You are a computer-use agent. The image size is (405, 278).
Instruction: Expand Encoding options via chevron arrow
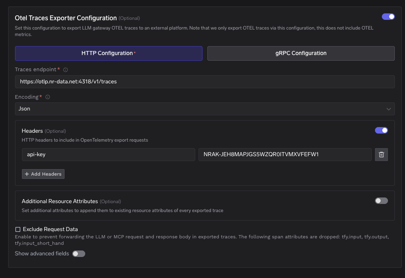(x=388, y=109)
